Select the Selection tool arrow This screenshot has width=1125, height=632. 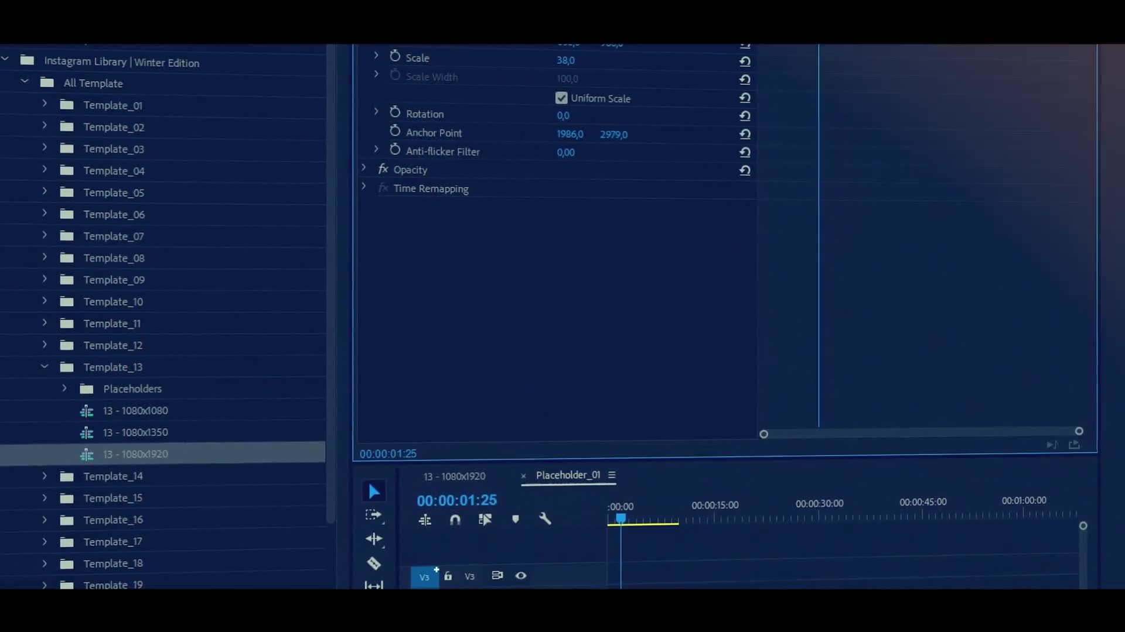coord(374,492)
